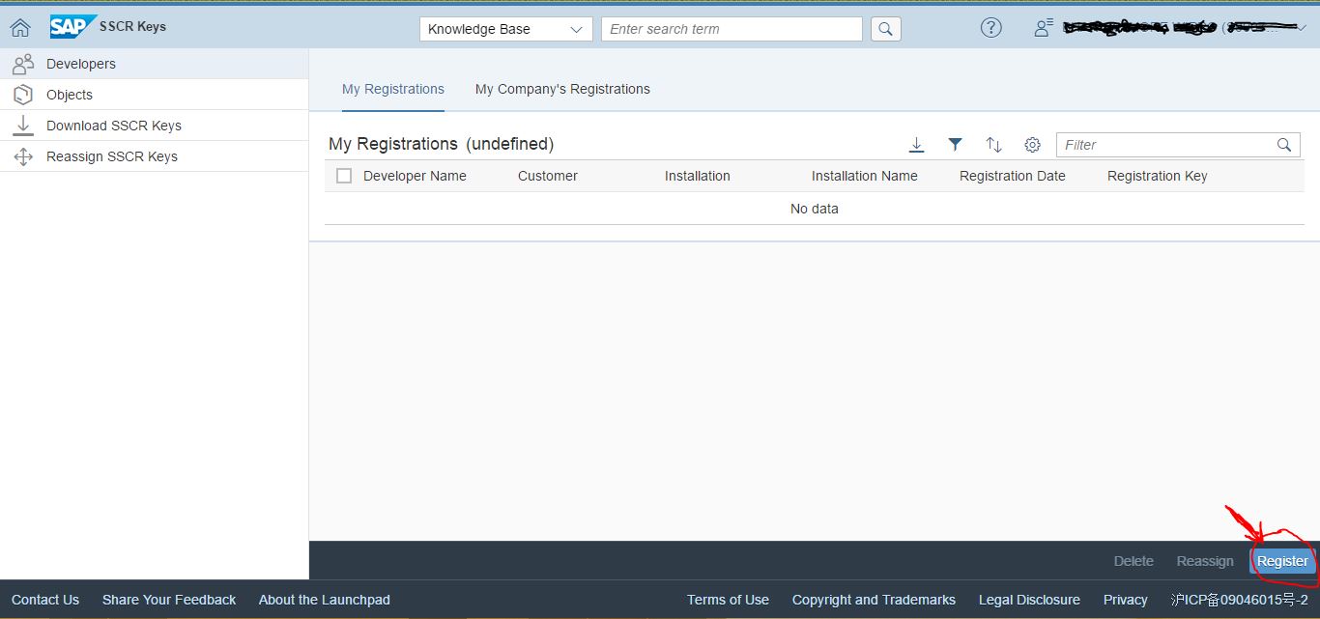Click the sort icon for My Registrations

[993, 144]
